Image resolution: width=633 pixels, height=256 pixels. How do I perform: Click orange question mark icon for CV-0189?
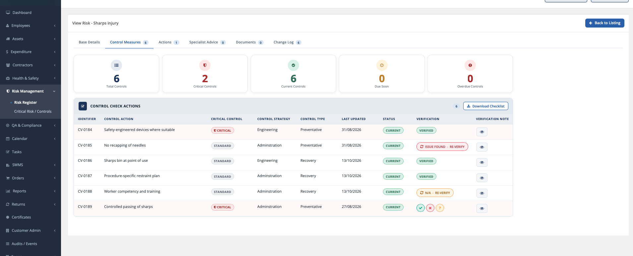[x=440, y=208]
